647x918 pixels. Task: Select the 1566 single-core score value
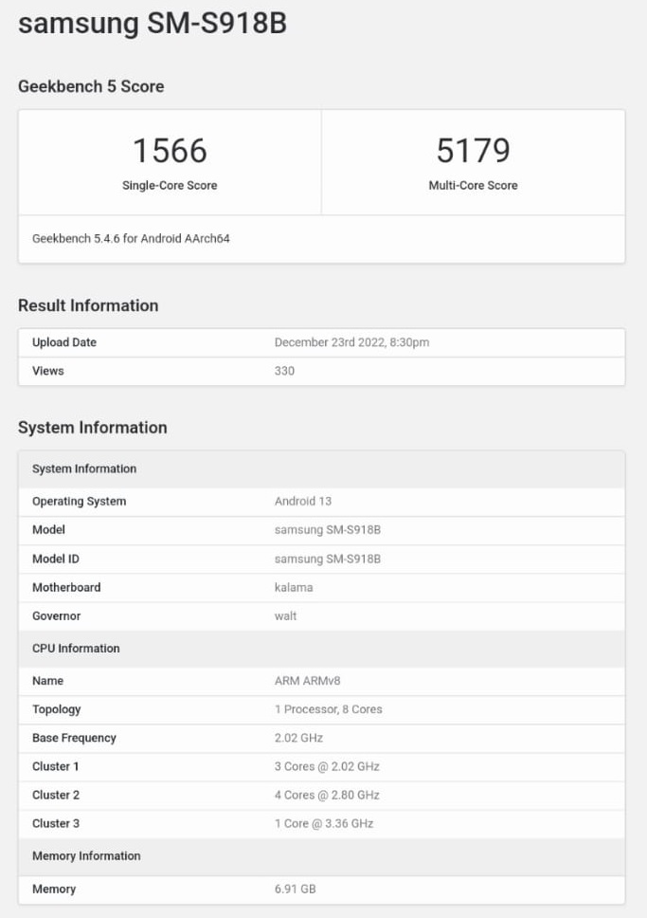170,151
